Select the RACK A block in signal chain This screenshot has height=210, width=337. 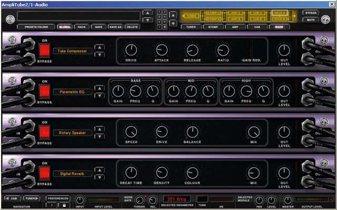point(280,13)
